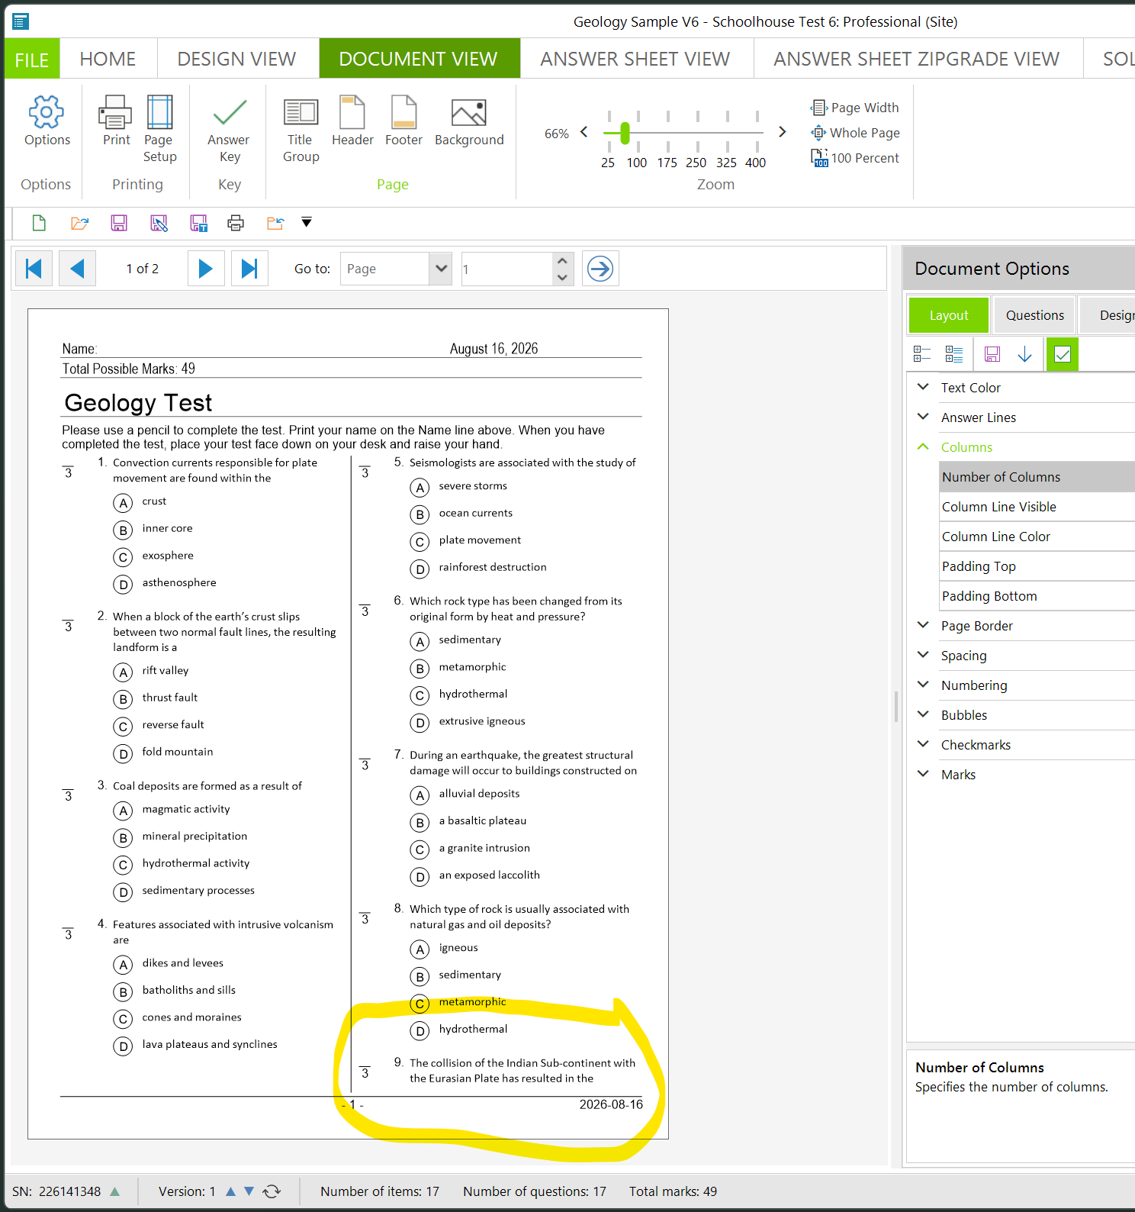Image resolution: width=1135 pixels, height=1212 pixels.
Task: Select the Questions tab button
Action: pyautogui.click(x=1034, y=315)
